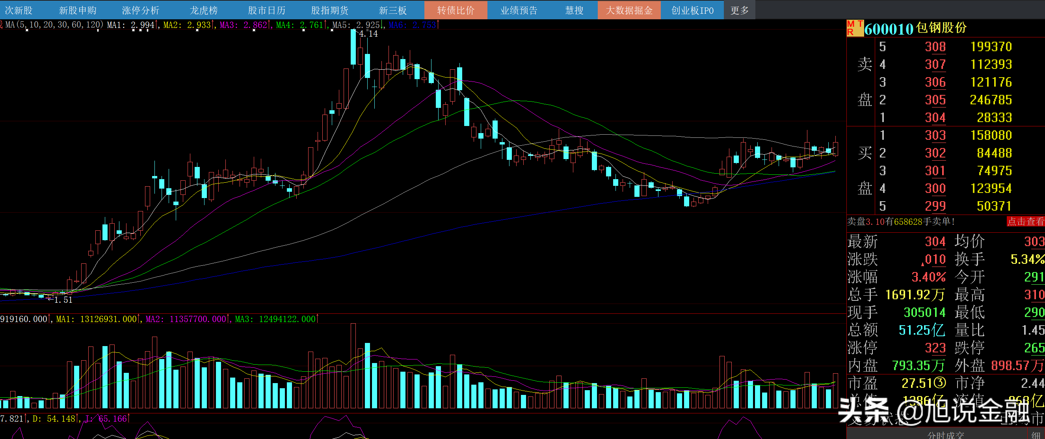Image resolution: width=1045 pixels, height=439 pixels.
Task: Select buy level 4 price 300
Action: click(935, 189)
